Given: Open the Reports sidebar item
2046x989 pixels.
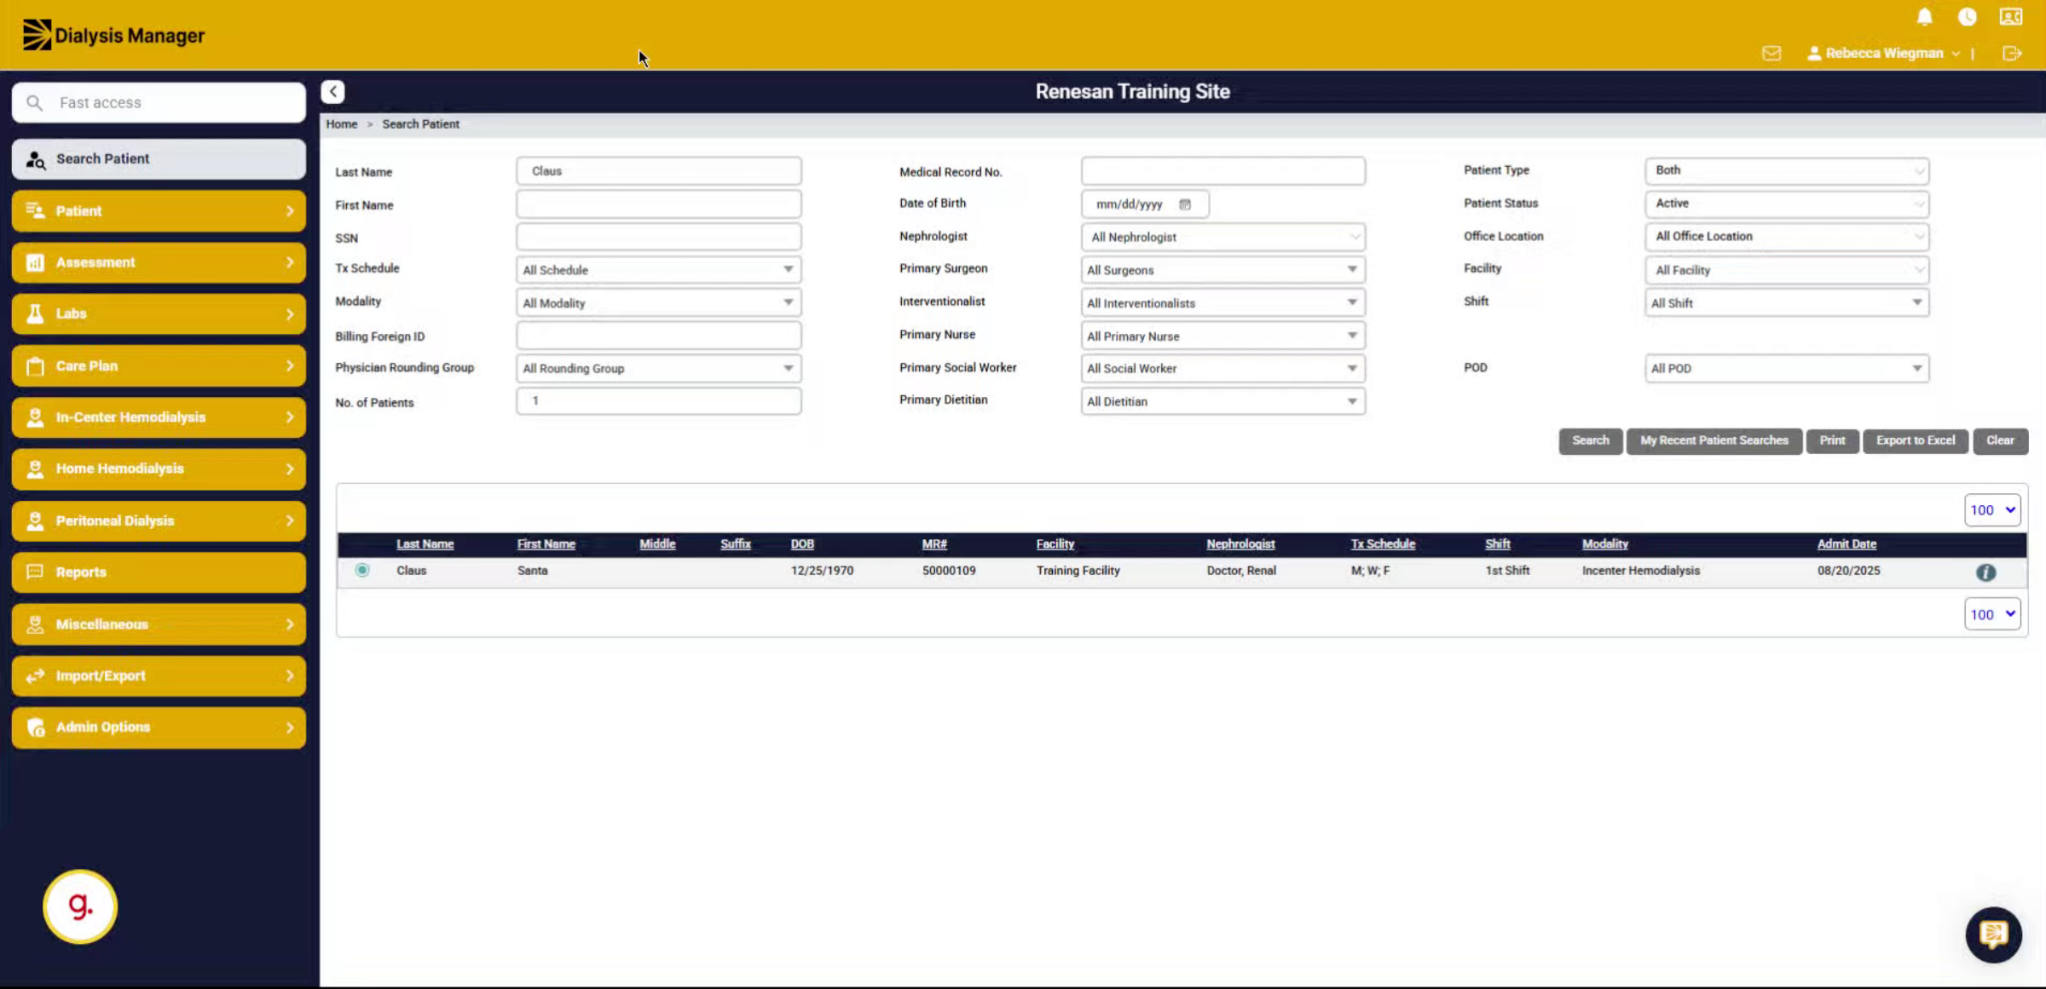Looking at the screenshot, I should tap(159, 572).
